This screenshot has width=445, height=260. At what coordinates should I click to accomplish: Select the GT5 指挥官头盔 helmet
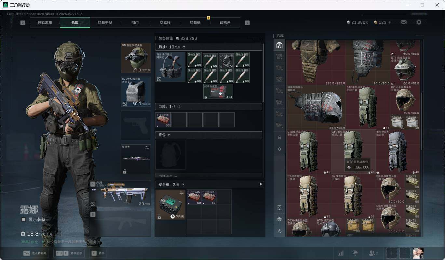[x=405, y=70]
